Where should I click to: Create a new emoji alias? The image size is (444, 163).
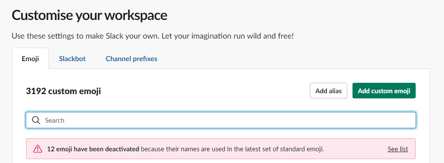point(329,91)
